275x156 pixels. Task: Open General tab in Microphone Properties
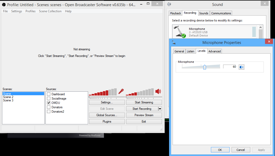point(179,51)
